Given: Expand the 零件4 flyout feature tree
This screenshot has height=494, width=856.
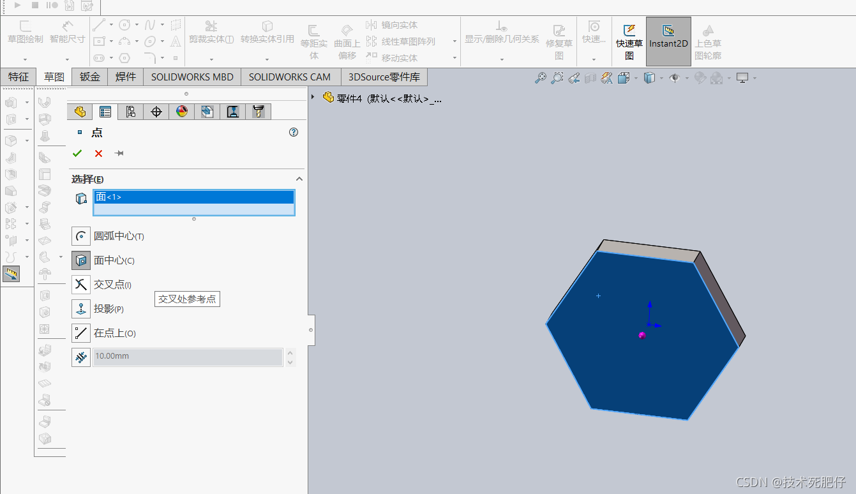Looking at the screenshot, I should 313,97.
